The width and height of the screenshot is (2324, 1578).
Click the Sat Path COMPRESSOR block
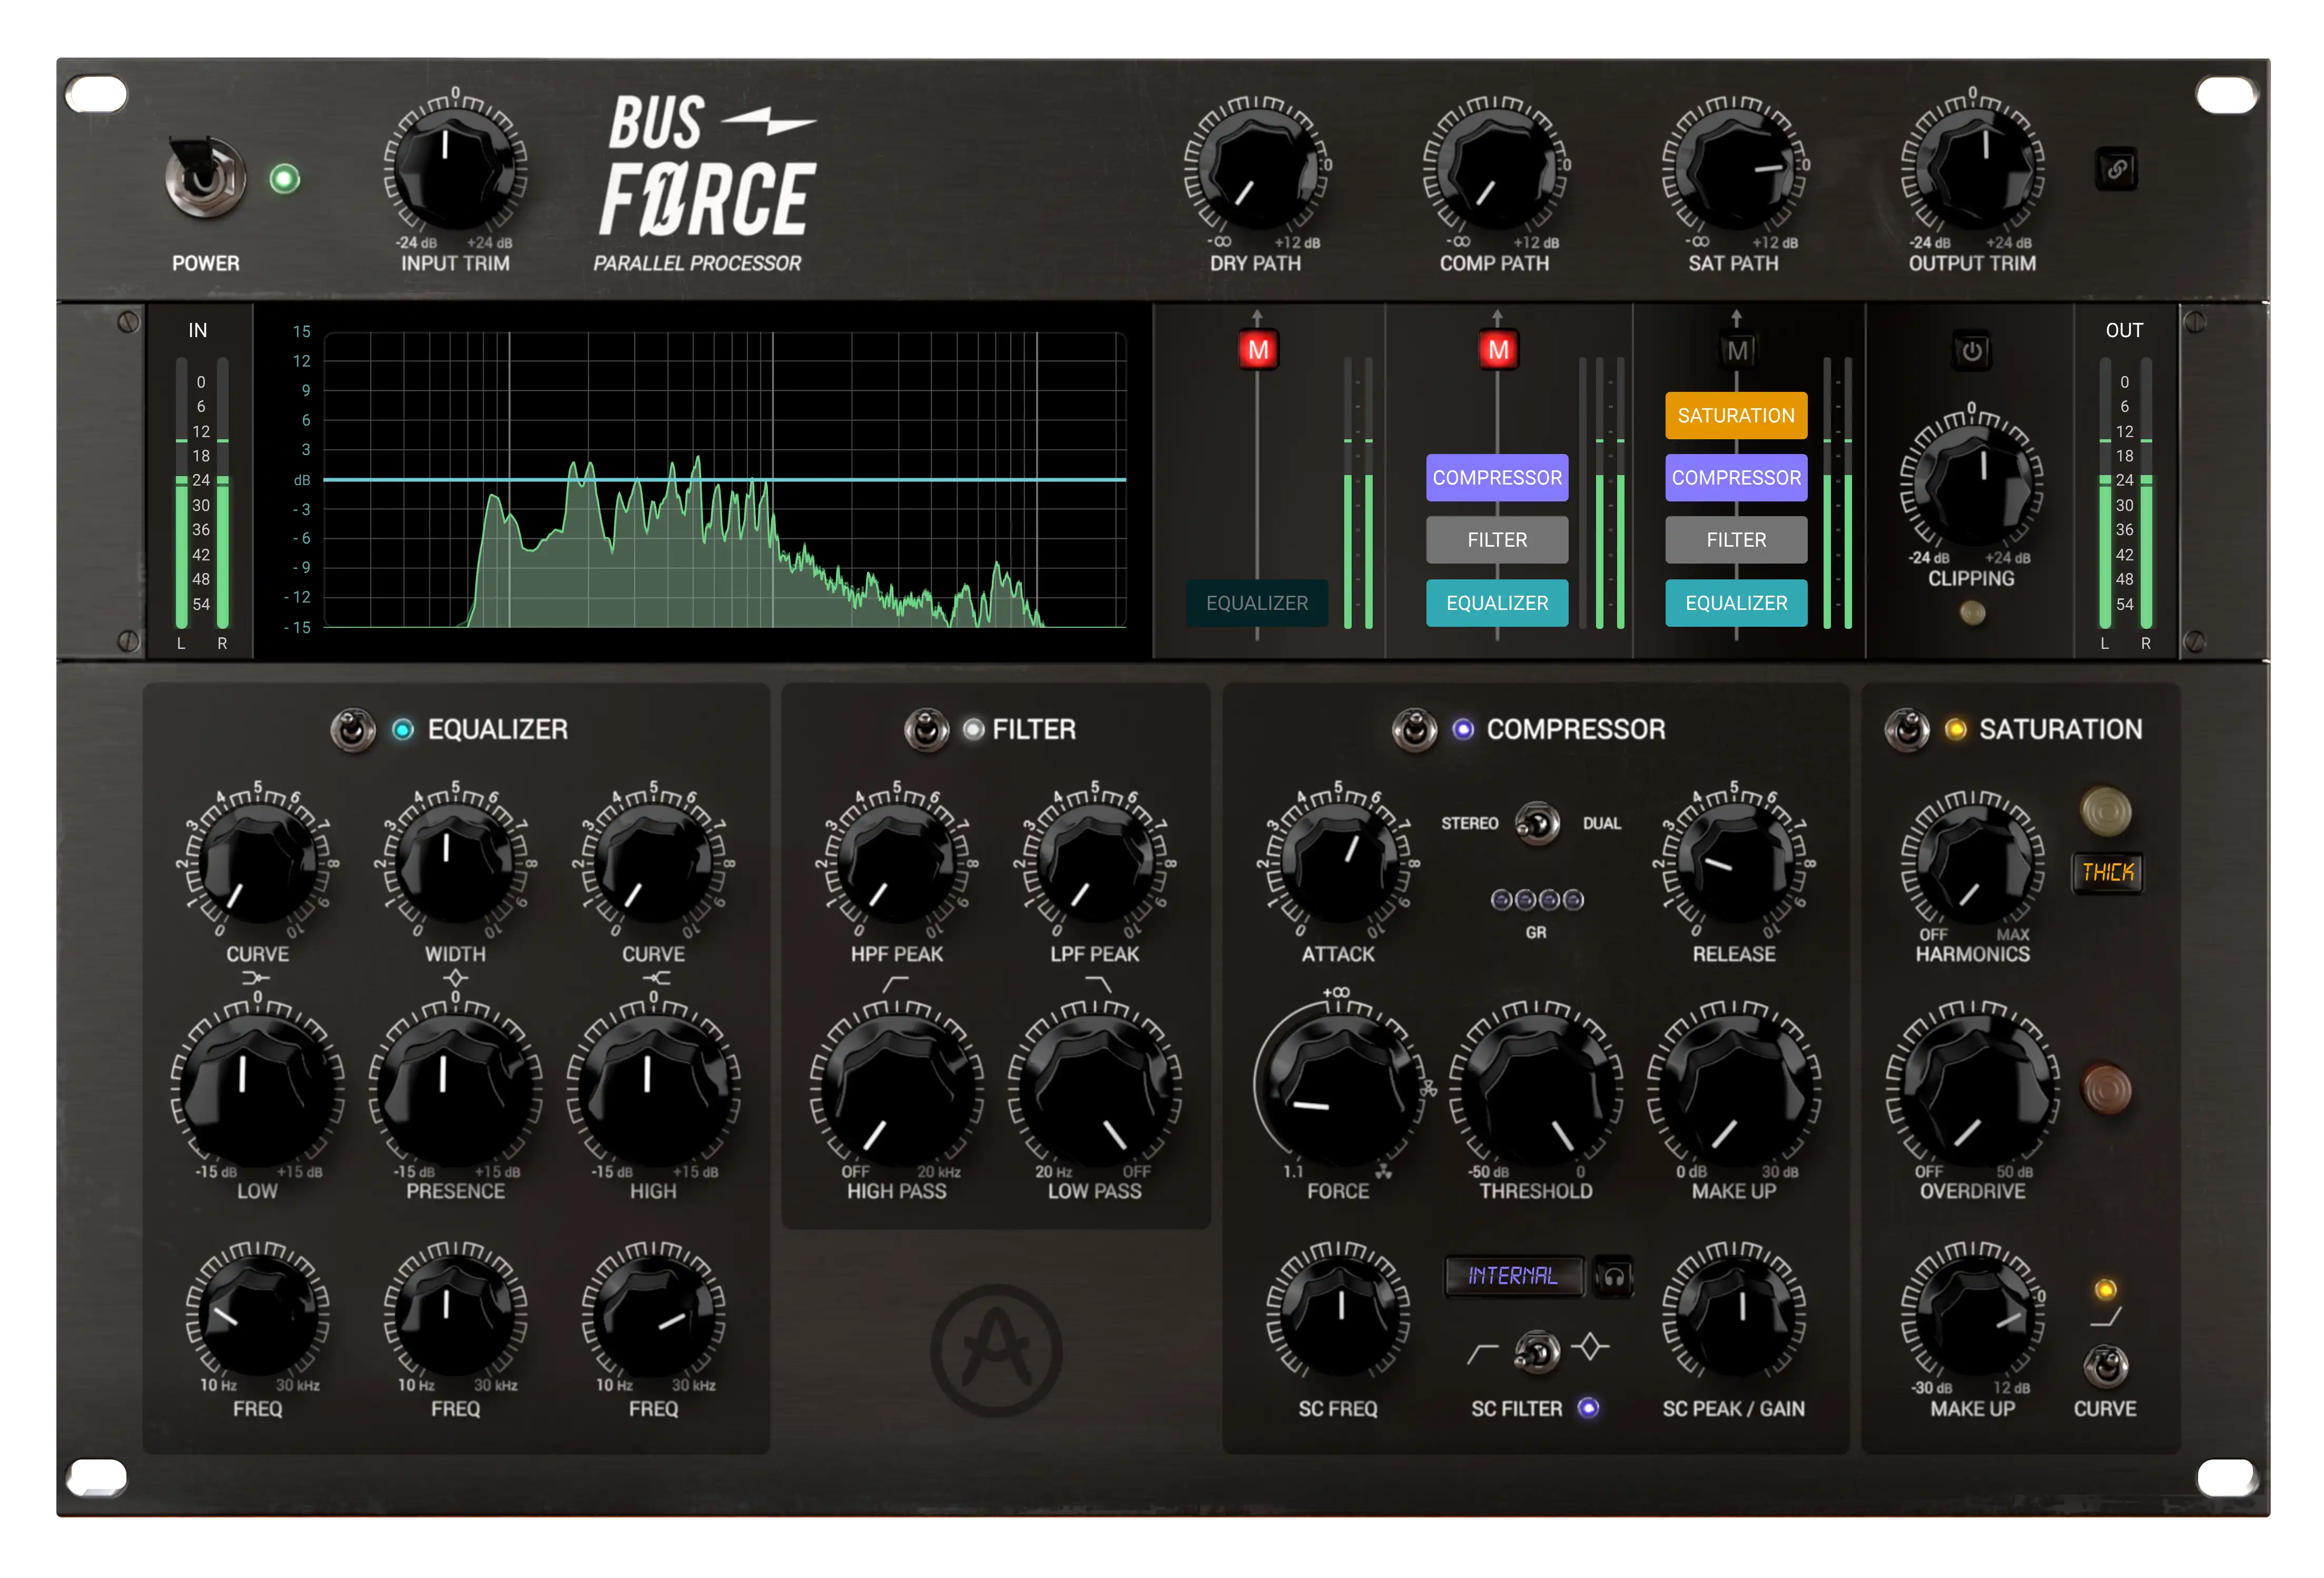point(1736,478)
